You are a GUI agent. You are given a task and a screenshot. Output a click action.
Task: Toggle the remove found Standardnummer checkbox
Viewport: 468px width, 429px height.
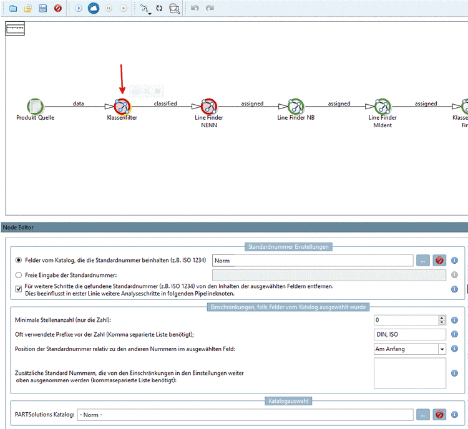click(19, 289)
